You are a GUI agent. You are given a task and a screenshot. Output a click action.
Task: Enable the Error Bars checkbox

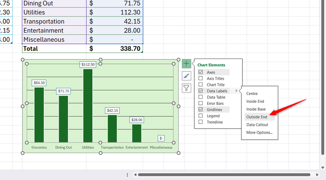(201, 103)
